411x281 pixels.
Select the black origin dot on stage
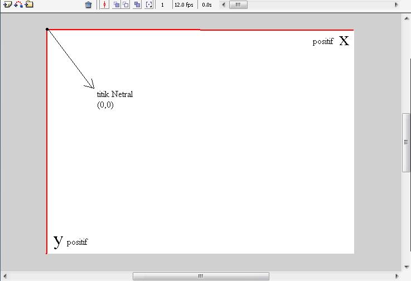(x=47, y=30)
